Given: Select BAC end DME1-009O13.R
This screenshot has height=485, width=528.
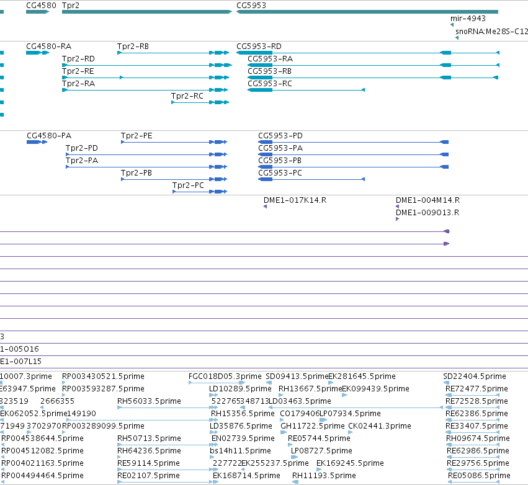Looking at the screenshot, I should tap(427, 213).
